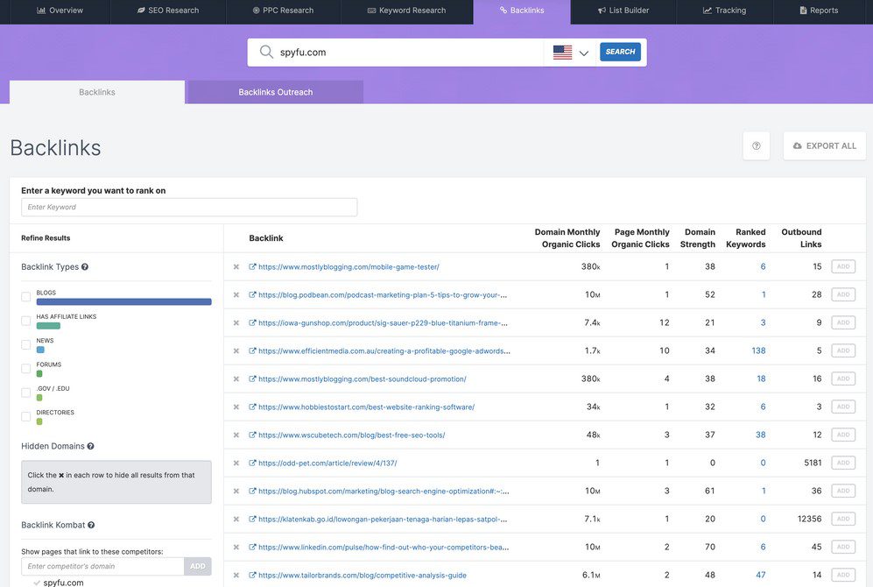The height and width of the screenshot is (587, 873).
Task: Hide efficientmedia.com.au row with X
Action: (236, 350)
